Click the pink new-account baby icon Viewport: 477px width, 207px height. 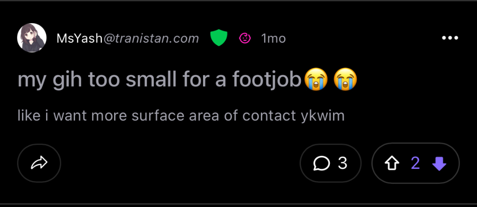click(x=245, y=39)
